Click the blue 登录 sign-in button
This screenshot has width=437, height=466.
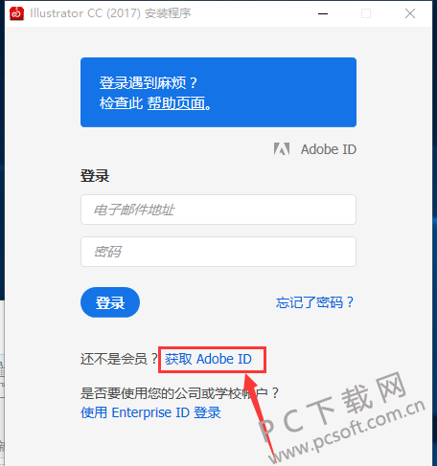tap(110, 302)
